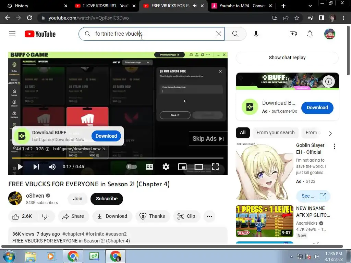Open notifications bell

[x=310, y=34]
